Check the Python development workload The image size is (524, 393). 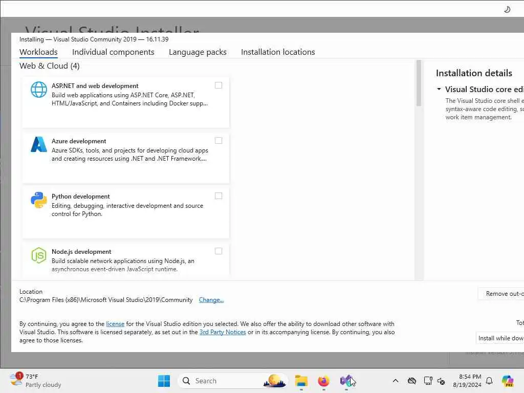218,196
